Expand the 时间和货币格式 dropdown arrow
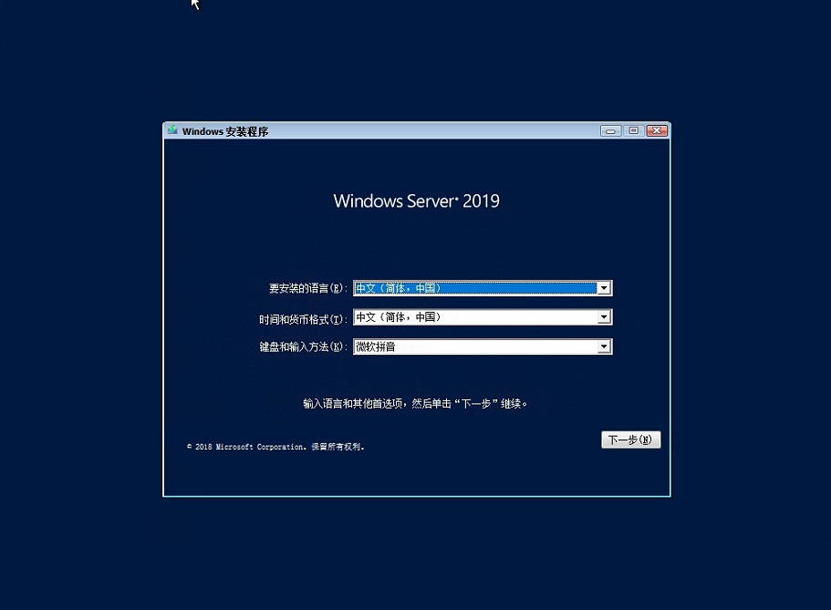This screenshot has width=831, height=610. click(604, 317)
